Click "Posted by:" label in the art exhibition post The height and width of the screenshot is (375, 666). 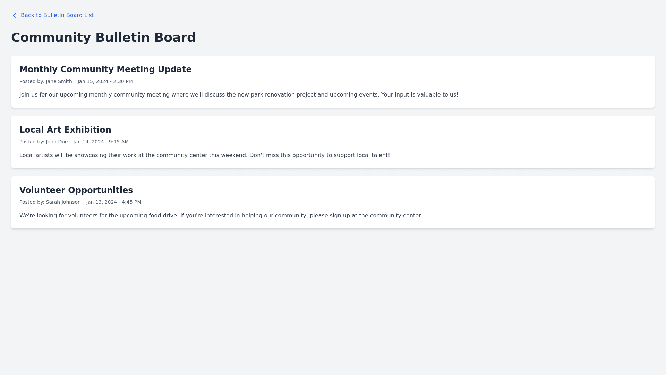32,142
